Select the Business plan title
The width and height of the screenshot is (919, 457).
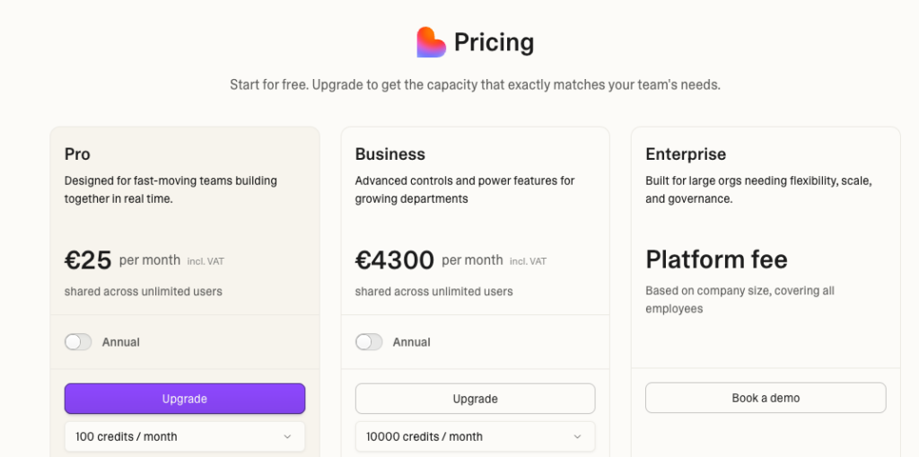tap(389, 154)
